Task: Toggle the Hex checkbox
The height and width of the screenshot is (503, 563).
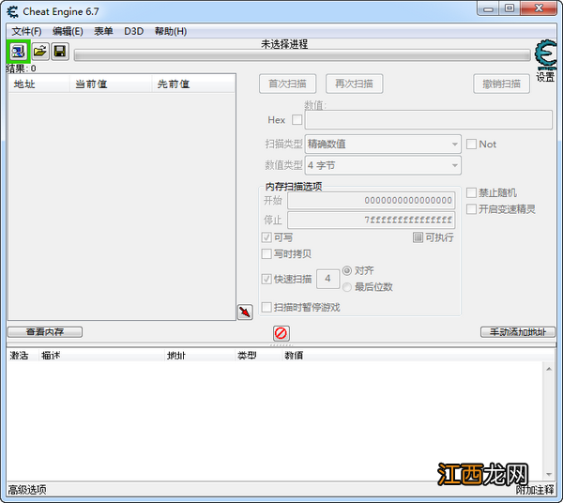Action: 297,119
